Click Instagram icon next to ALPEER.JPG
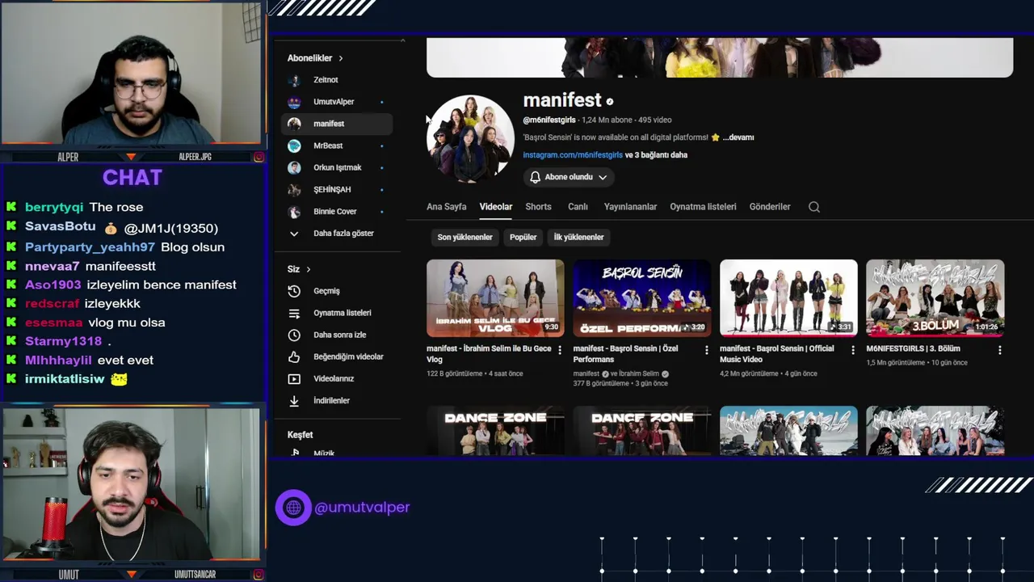Viewport: 1034px width, 582px height. pyautogui.click(x=258, y=157)
